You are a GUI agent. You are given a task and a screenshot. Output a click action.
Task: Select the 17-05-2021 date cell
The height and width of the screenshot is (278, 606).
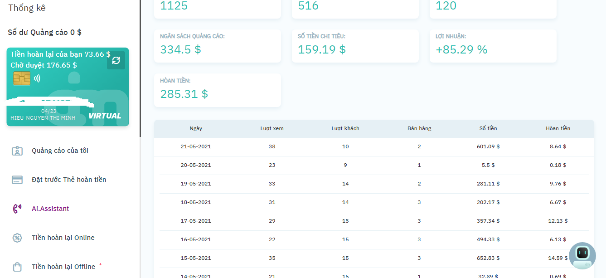click(x=196, y=221)
